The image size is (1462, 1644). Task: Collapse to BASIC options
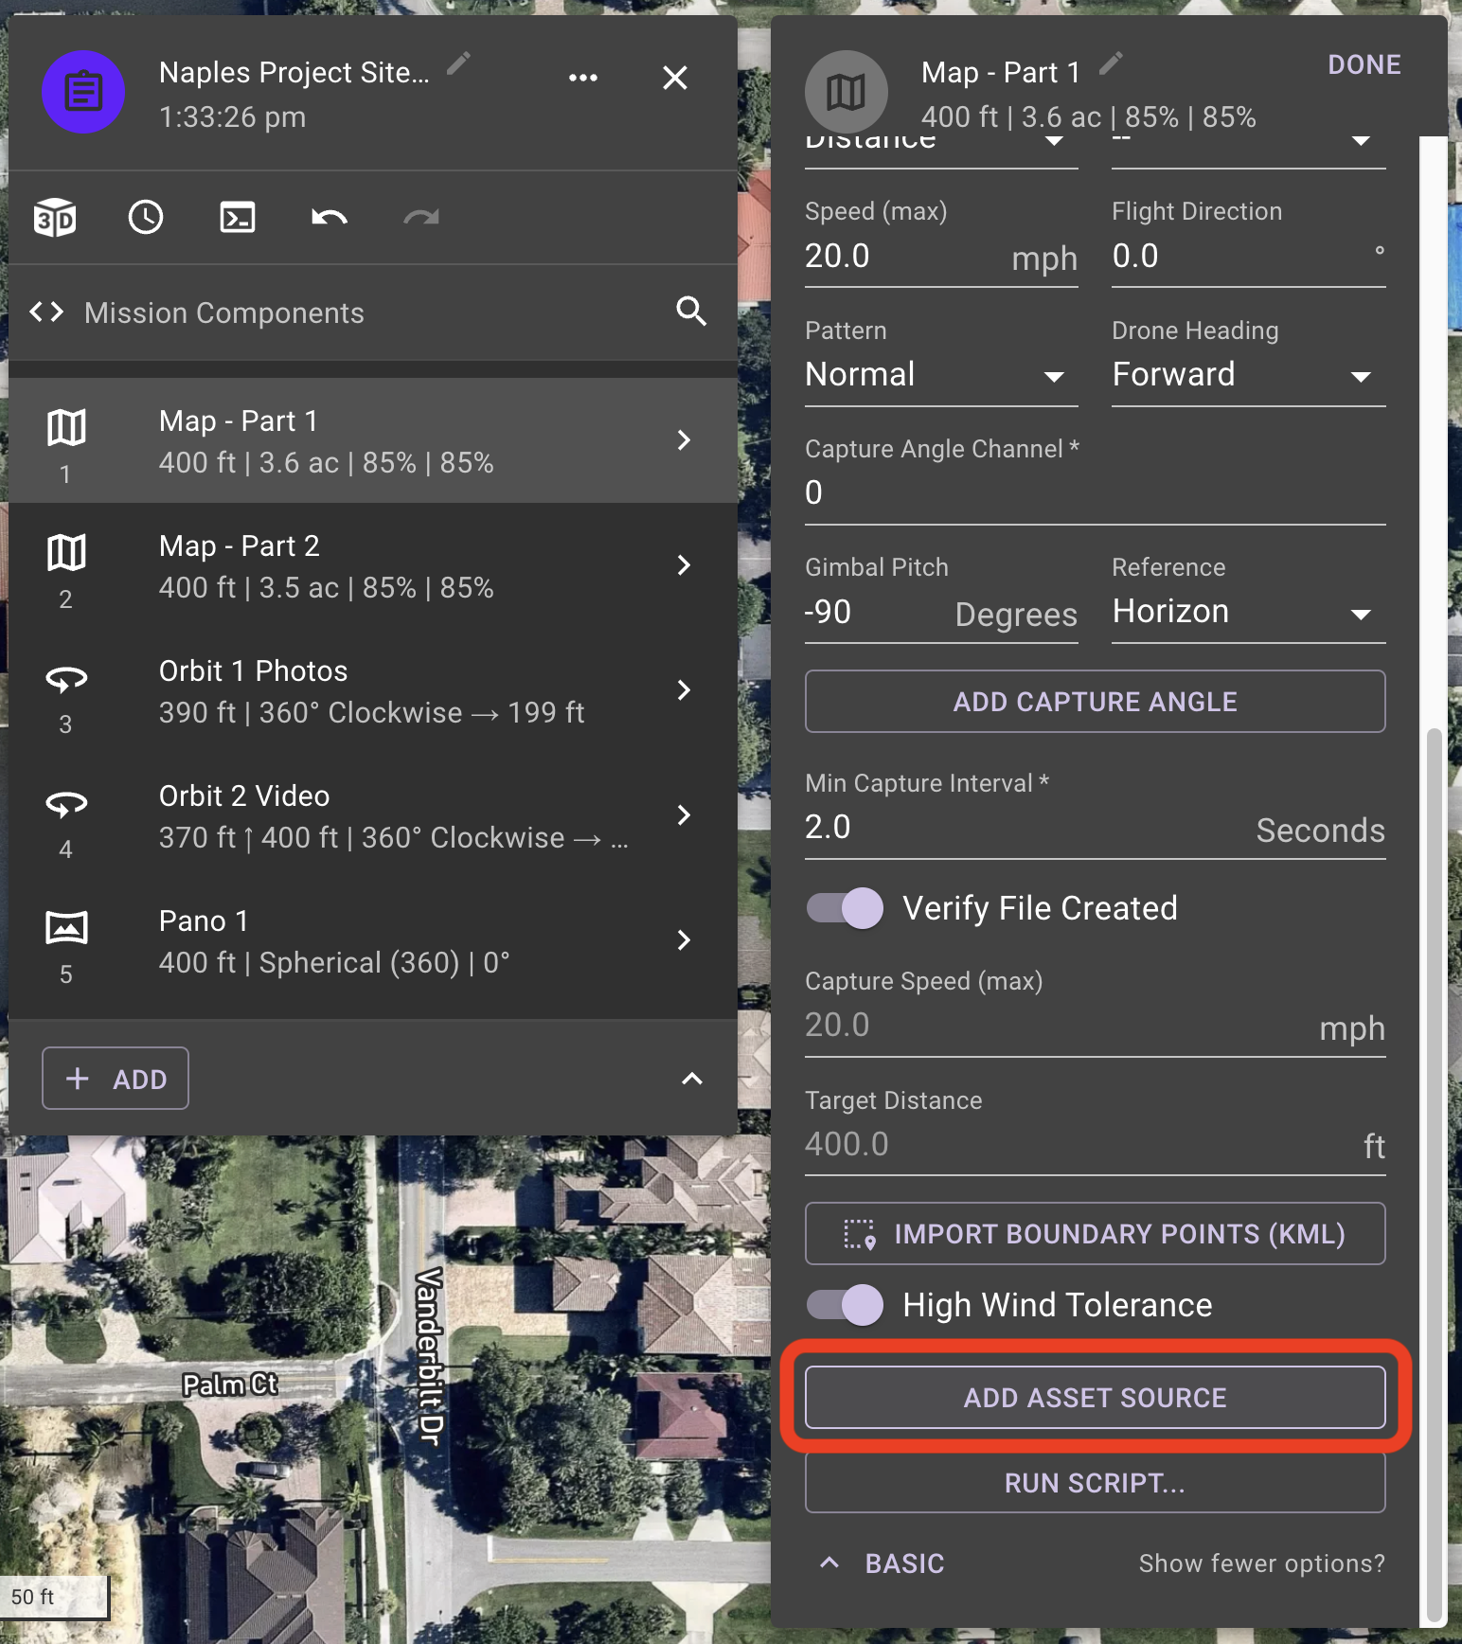pos(882,1564)
